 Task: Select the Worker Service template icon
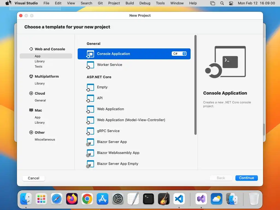(x=90, y=65)
